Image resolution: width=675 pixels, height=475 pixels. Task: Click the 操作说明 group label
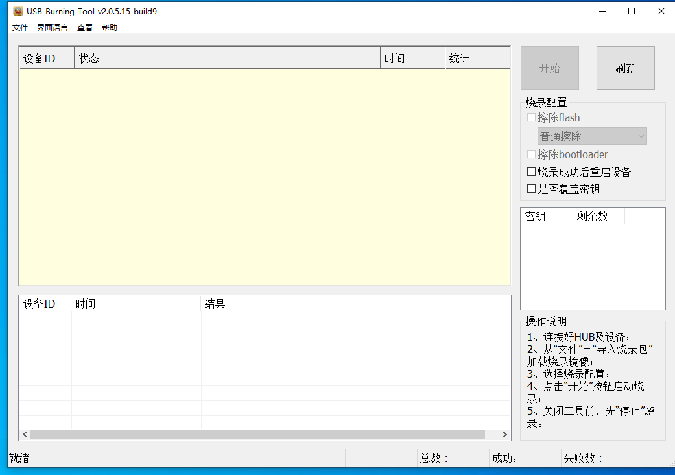(x=546, y=321)
